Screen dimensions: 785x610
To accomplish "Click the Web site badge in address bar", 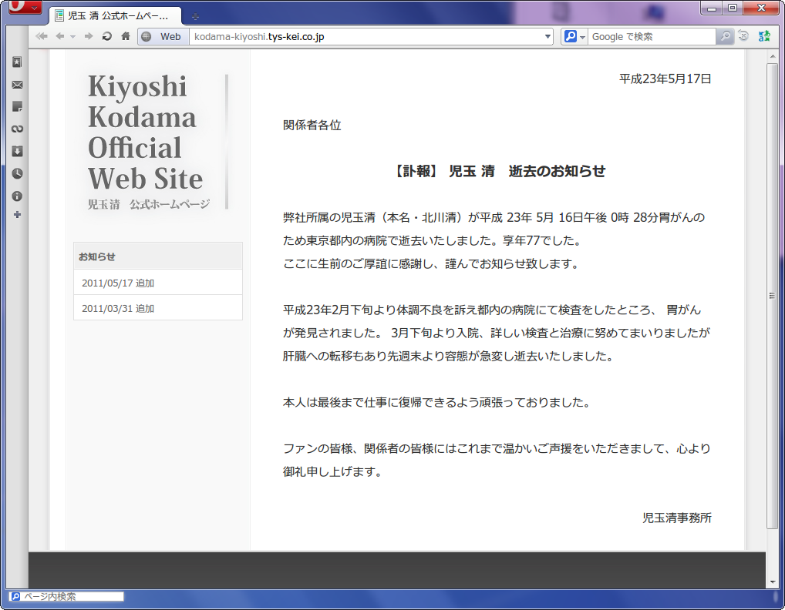I will pyautogui.click(x=163, y=36).
